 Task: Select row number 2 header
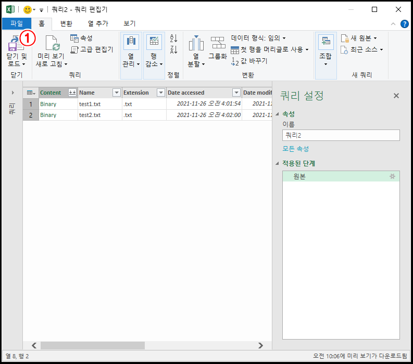pos(31,115)
